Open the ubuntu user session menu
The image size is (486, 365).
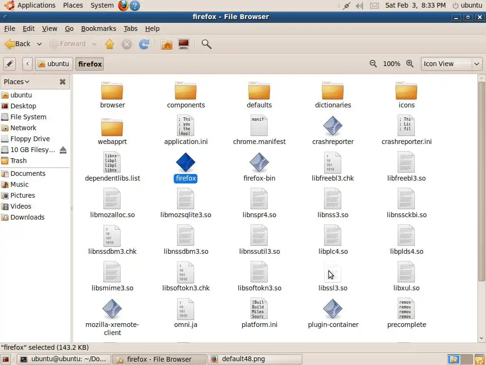[467, 5]
